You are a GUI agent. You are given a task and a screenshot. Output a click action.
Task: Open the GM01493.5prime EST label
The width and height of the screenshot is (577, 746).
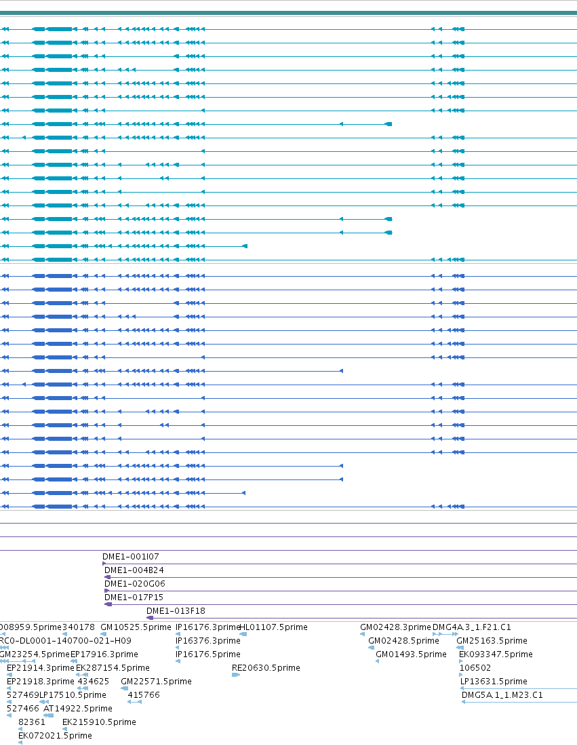[411, 654]
